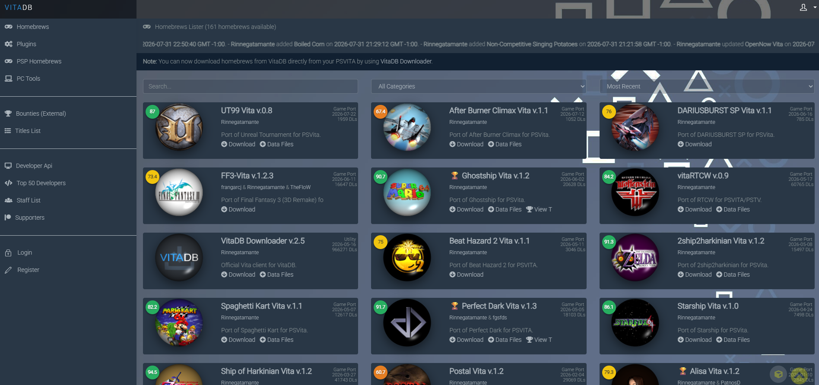Click the 82.2 rating badge on Spaghetti Kart
This screenshot has height=385, width=819.
152,307
